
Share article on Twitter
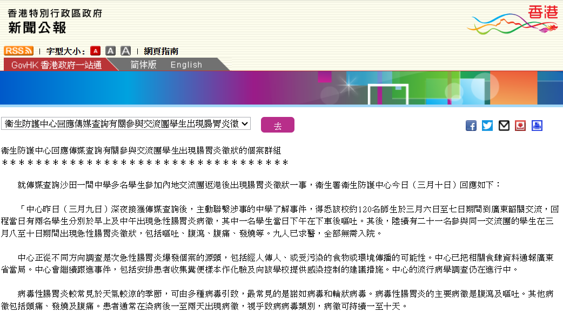click(487, 126)
